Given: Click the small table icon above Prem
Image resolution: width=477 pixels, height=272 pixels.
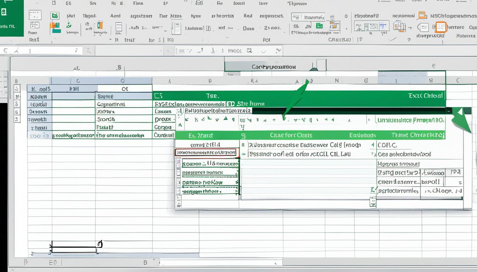Looking at the screenshot, I should [35, 25].
